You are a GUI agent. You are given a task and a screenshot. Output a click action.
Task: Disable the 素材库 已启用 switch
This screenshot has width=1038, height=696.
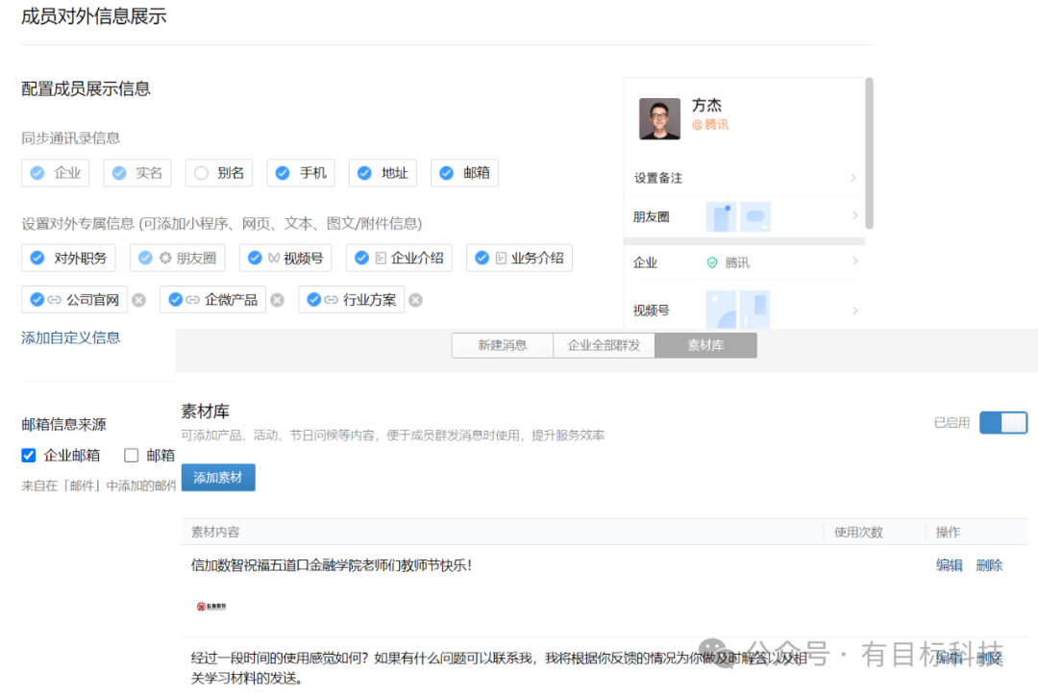click(1002, 423)
